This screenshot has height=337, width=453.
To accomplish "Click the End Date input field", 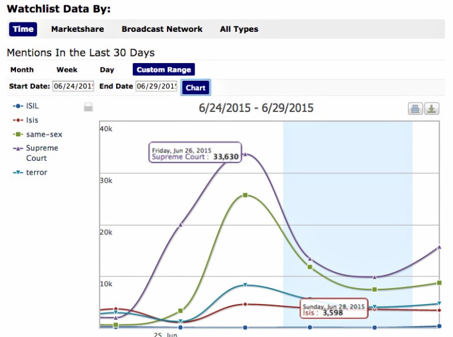I will coord(156,87).
